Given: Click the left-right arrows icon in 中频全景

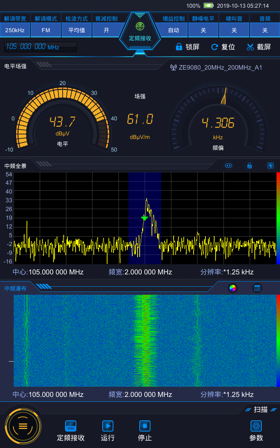Looking at the screenshot, I should click(x=229, y=166).
